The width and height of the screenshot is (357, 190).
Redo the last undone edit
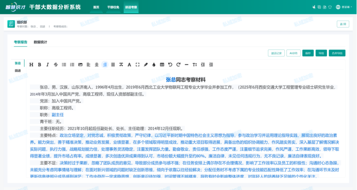178,65
